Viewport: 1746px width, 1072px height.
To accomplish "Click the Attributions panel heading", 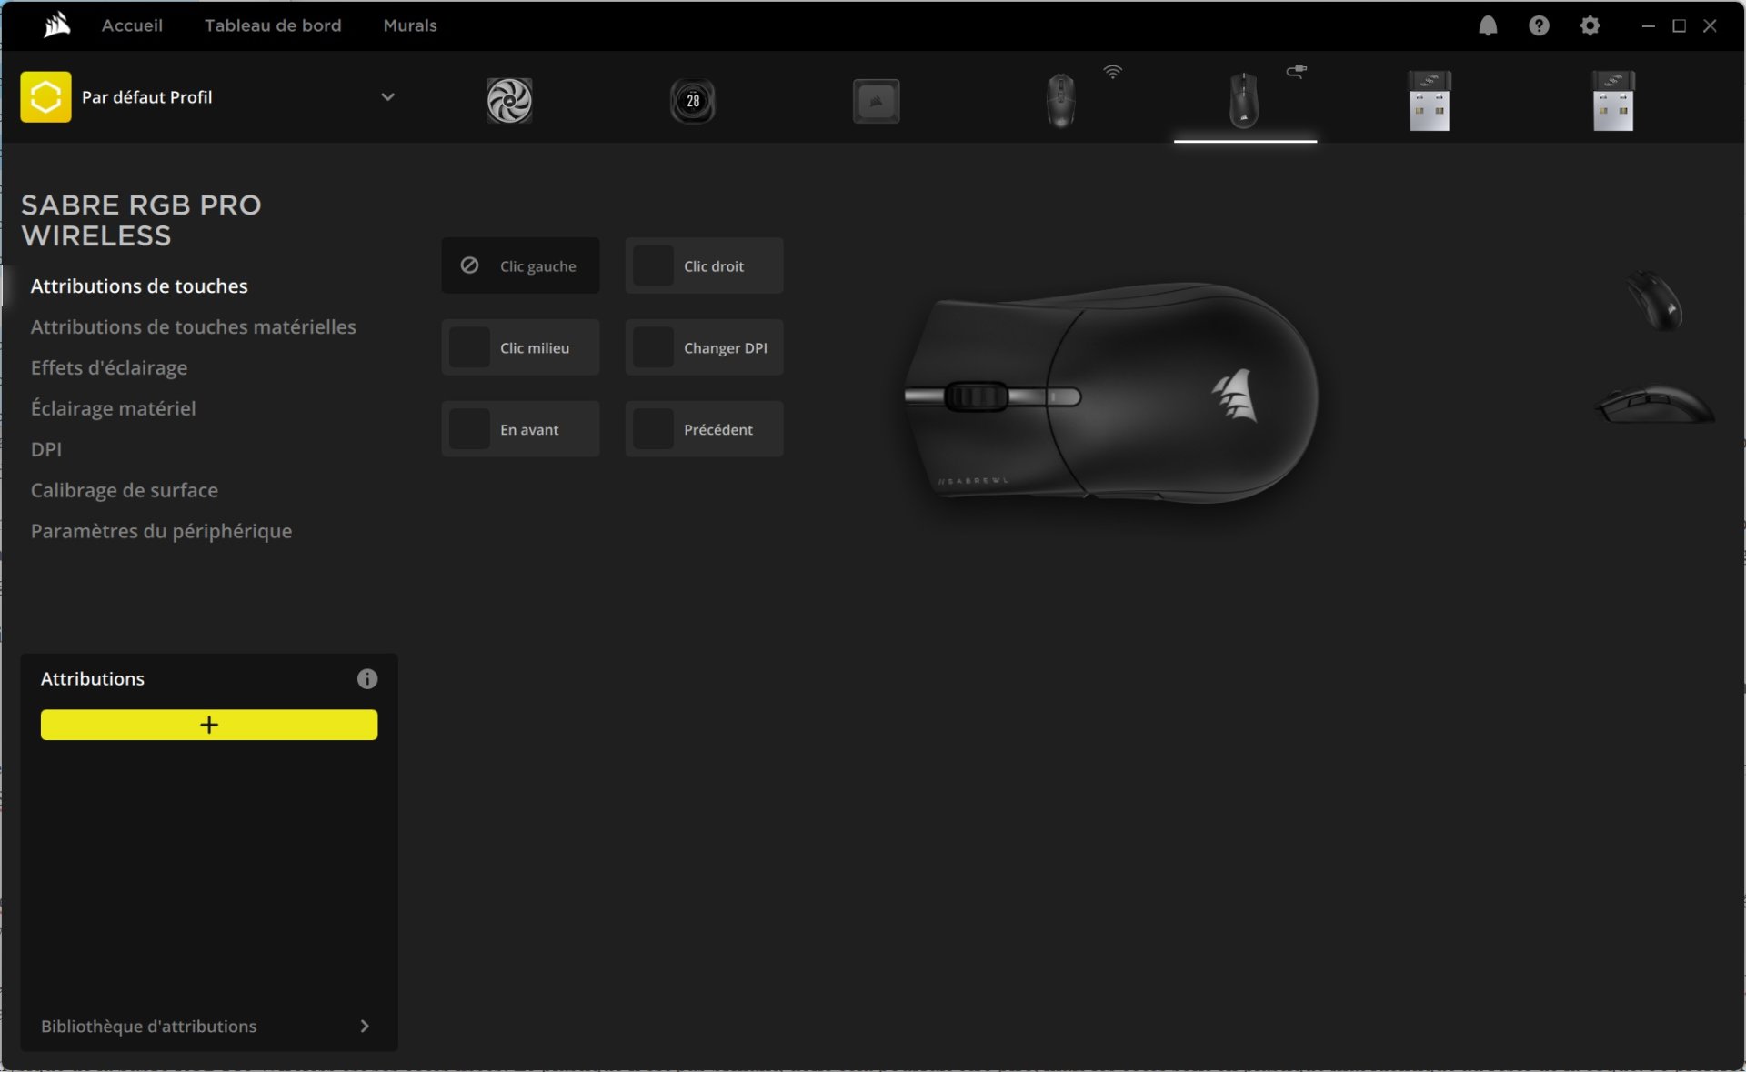I will pyautogui.click(x=93, y=678).
